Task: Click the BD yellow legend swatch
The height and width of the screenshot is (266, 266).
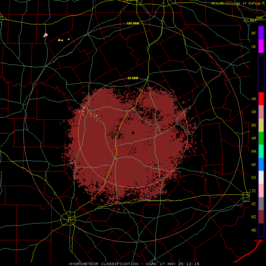Action: 261,125
